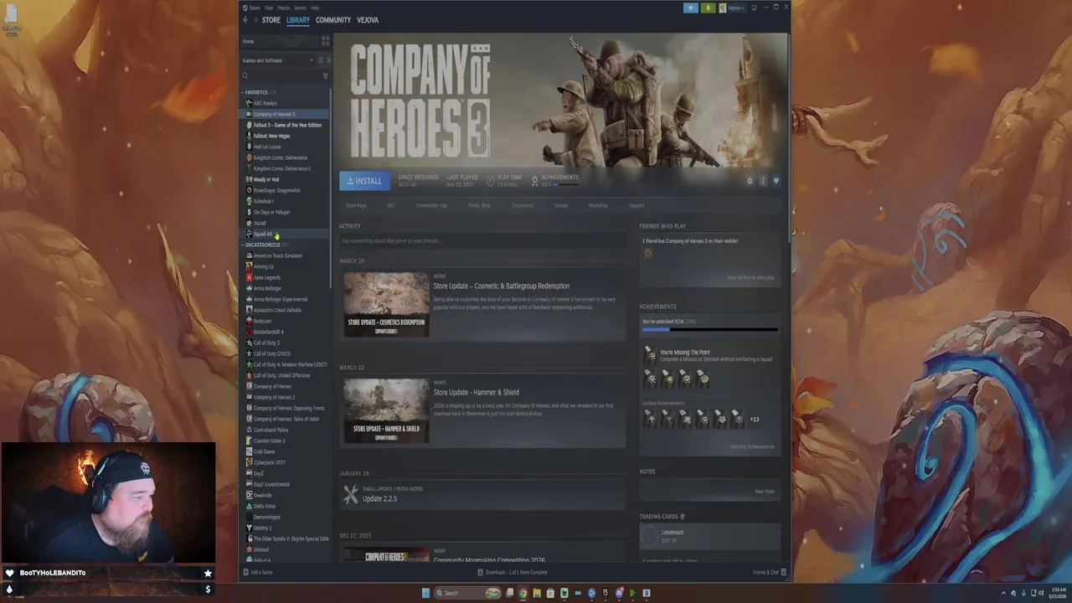Open the View menu
This screenshot has height=603, width=1072.
pyautogui.click(x=269, y=8)
